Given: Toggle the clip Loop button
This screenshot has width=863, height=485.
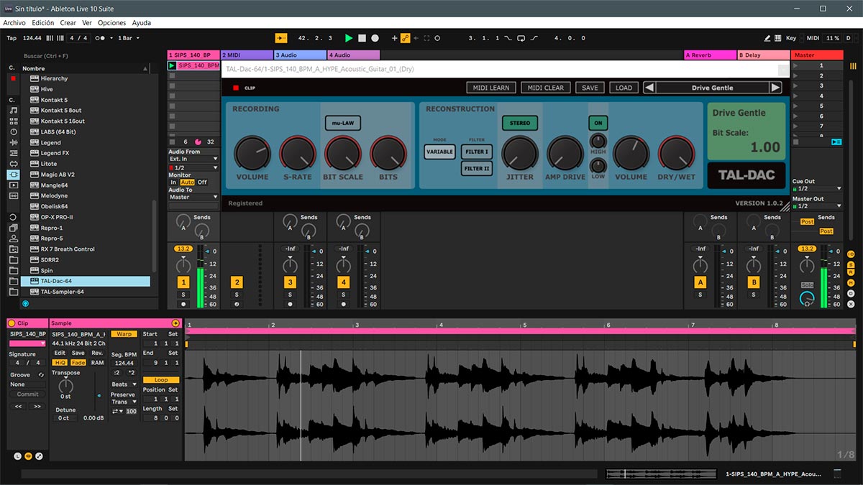Looking at the screenshot, I should click(x=161, y=379).
